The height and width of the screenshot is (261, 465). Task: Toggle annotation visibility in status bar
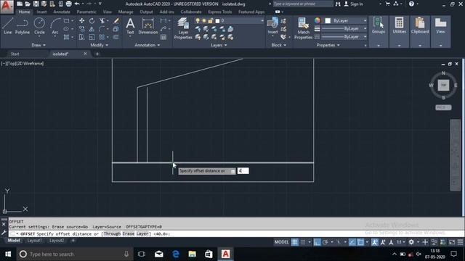[x=375, y=242]
